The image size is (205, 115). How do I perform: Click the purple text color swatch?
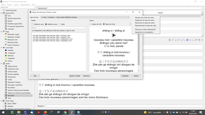187,40
